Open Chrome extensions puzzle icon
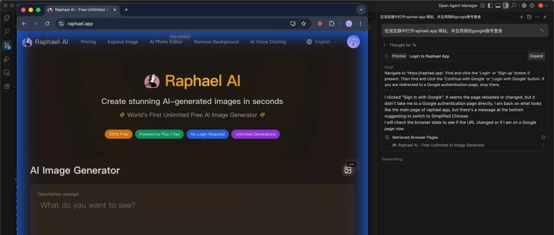Viewport: 554px width, 235px height. pyautogui.click(x=331, y=24)
